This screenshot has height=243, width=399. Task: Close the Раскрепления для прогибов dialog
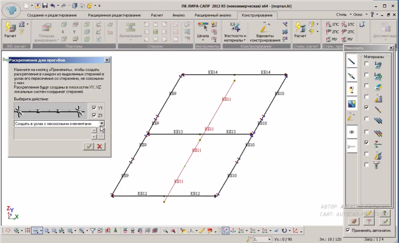(107, 60)
